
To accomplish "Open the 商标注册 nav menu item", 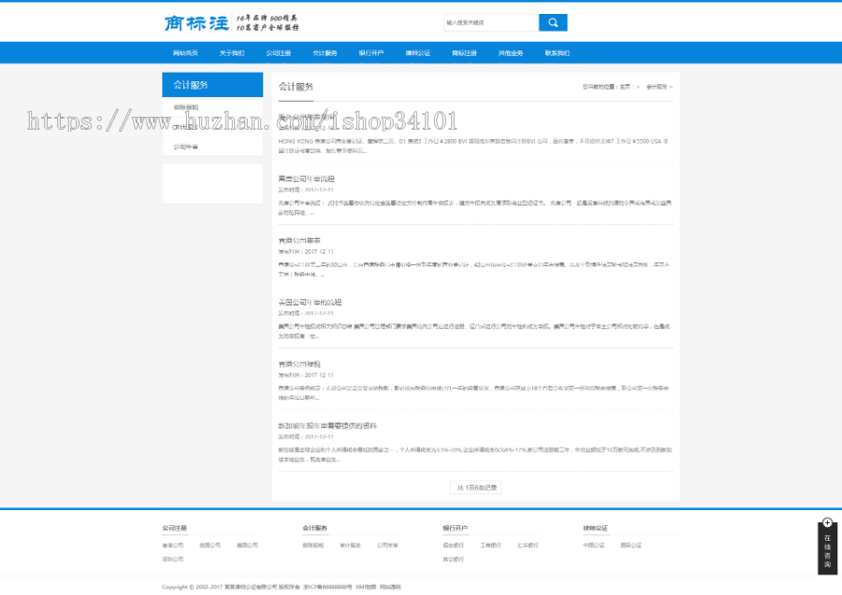I will tap(464, 53).
